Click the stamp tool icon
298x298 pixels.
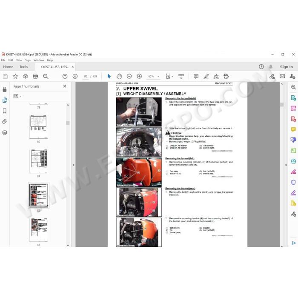coord(226,76)
